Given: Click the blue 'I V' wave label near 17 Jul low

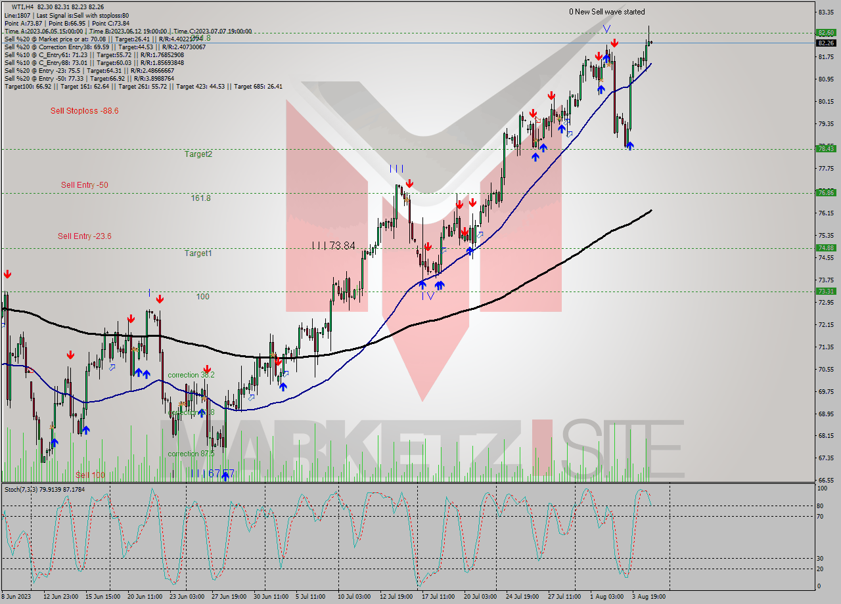Looking at the screenshot, I should point(428,296).
